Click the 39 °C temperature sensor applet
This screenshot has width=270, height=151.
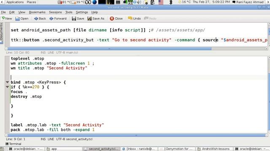78,2
